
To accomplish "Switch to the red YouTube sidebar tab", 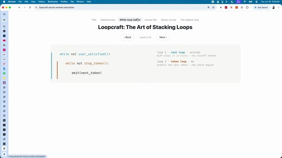I will click(x=4, y=41).
